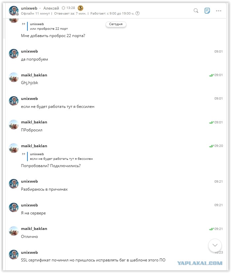Click the message about the SSL сертификат
The image size is (231, 273).
[x=93, y=260]
